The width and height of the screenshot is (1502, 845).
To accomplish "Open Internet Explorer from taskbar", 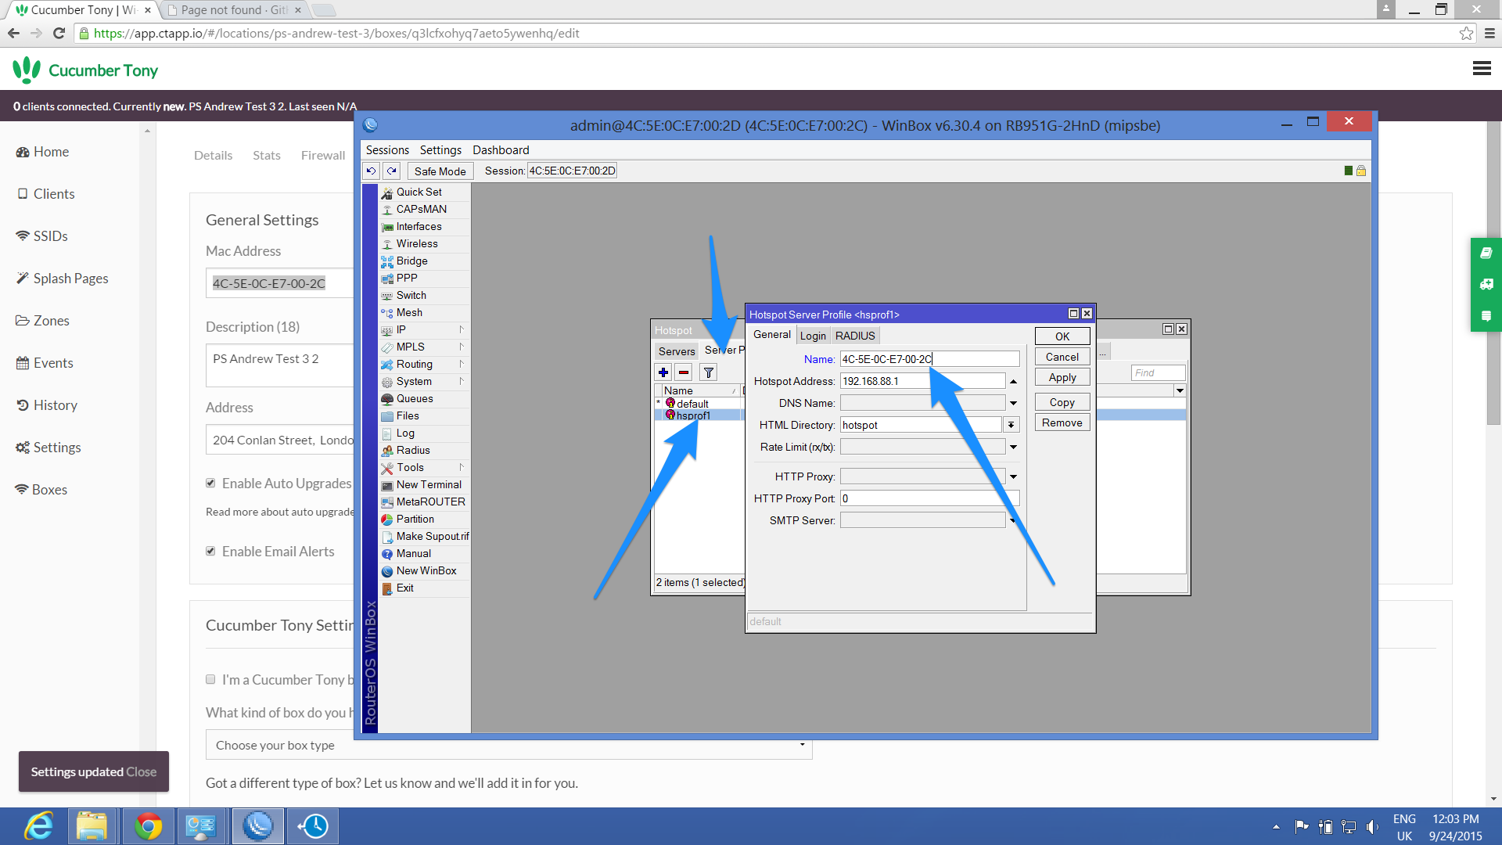I will (38, 826).
